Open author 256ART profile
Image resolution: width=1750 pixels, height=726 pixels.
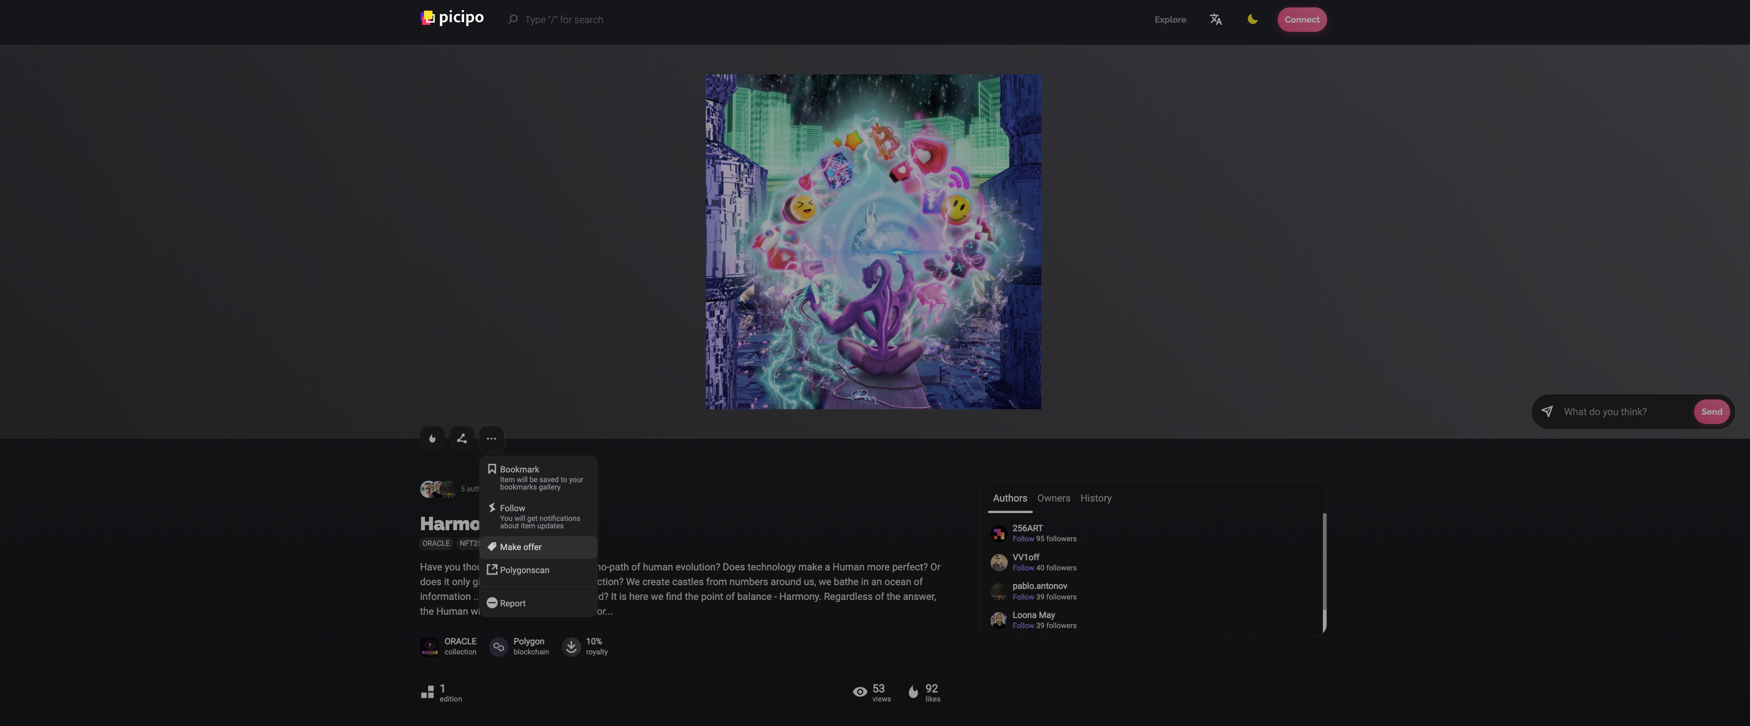point(1027,528)
